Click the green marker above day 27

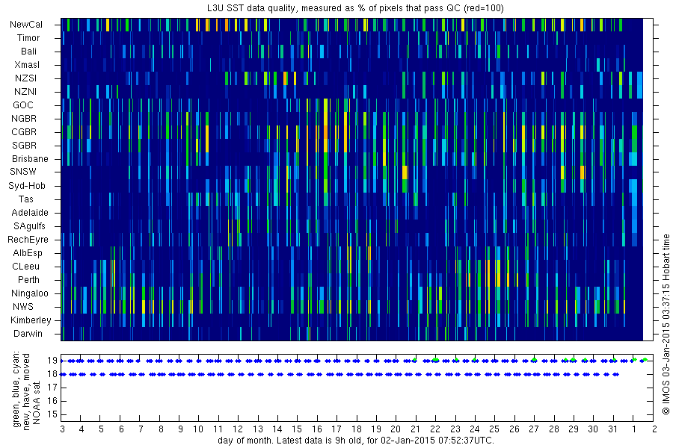(x=534, y=360)
